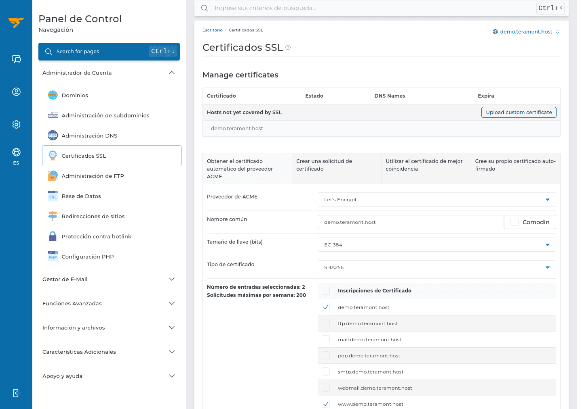Click the PHP configuration icon
Screen dimensions: 582x409
[53, 257]
